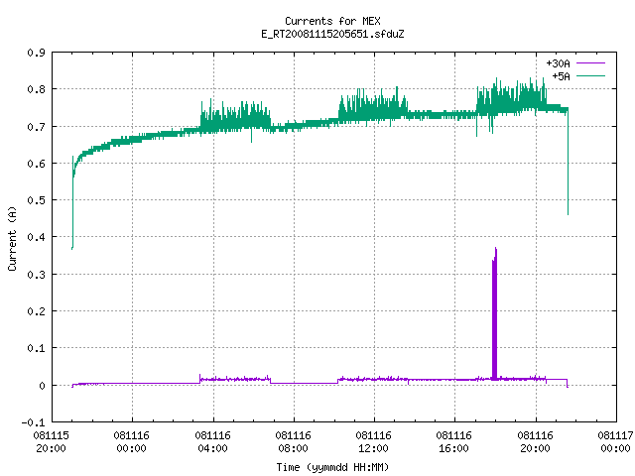The height and width of the screenshot is (476, 635).
Task: Click the 081116 16:00 time tick label
Action: point(454,442)
